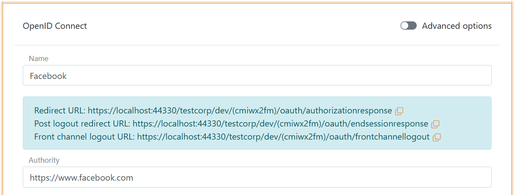514x195 pixels.
Task: Copy the Post logout redirect URL
Action: point(435,124)
